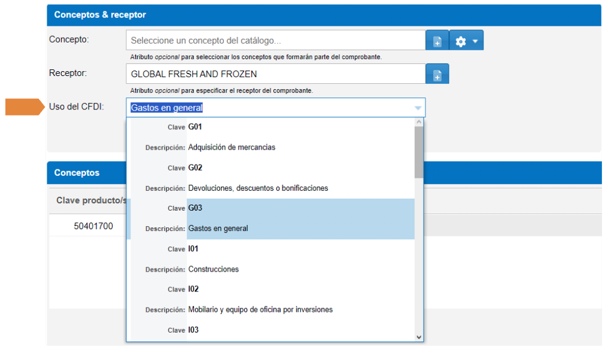The image size is (605, 347).
Task: Collapse the Uso del CFDI dropdown arrow
Action: 418,108
